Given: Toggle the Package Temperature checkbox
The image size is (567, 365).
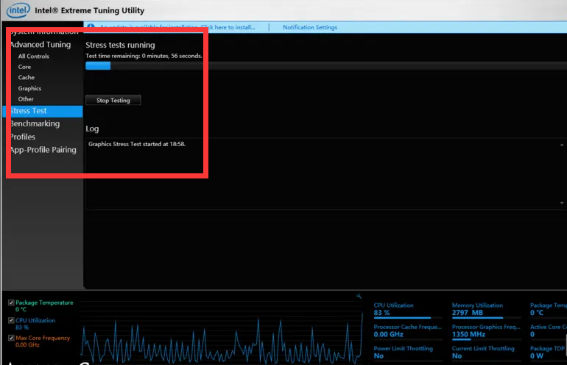Looking at the screenshot, I should [x=11, y=303].
